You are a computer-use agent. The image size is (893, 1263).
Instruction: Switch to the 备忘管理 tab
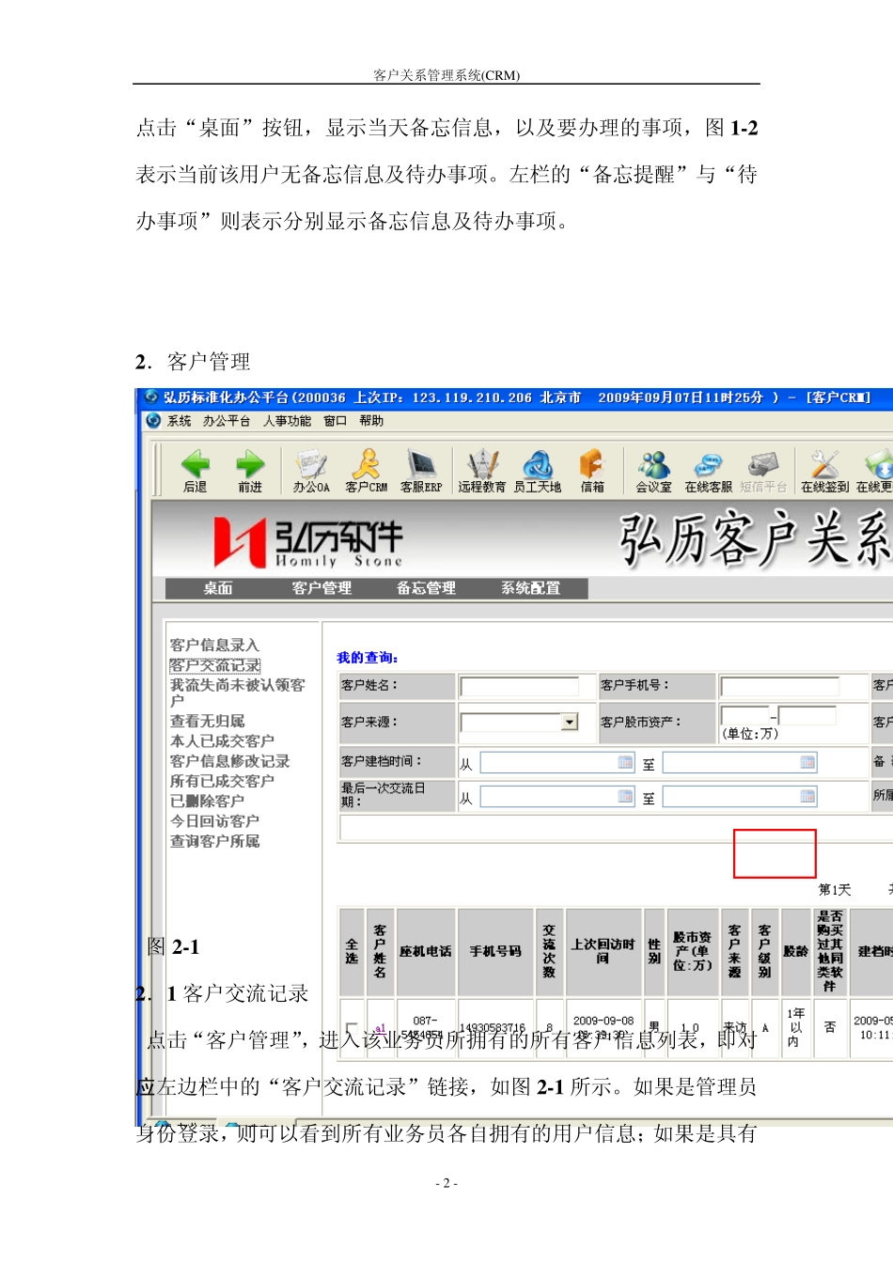click(426, 588)
